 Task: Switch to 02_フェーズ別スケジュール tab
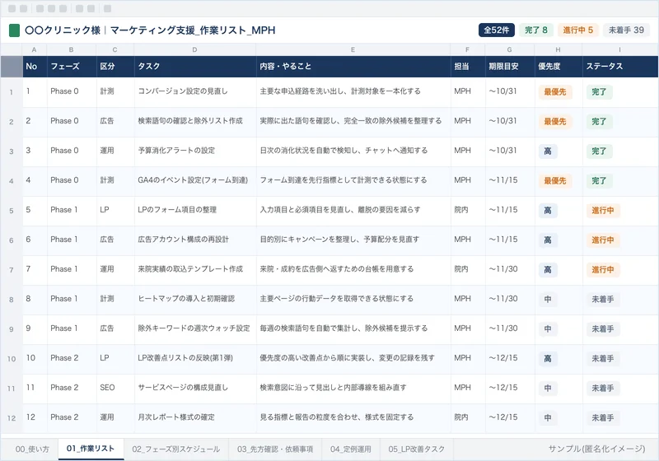click(175, 449)
